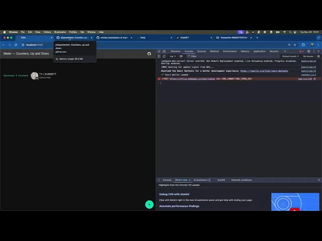
Task: Click Decrement counter link
Action: pos(9,76)
